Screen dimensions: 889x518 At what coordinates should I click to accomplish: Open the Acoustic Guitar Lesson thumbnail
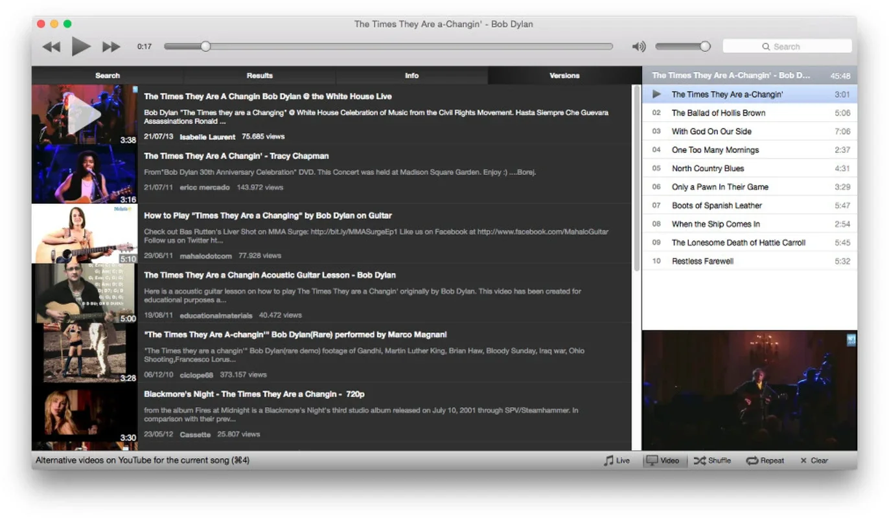click(85, 293)
